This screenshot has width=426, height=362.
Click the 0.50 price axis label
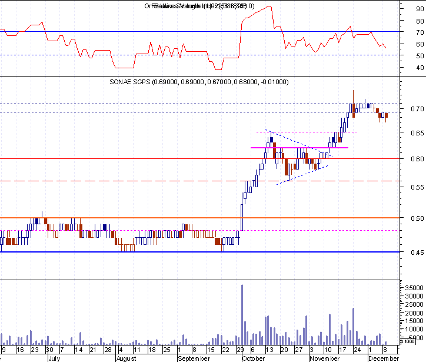click(x=417, y=218)
